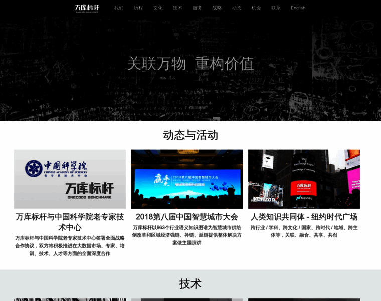Open article 2018第八届中国智慧城市大会
Screen dimensions: 381x301
tap(187, 217)
